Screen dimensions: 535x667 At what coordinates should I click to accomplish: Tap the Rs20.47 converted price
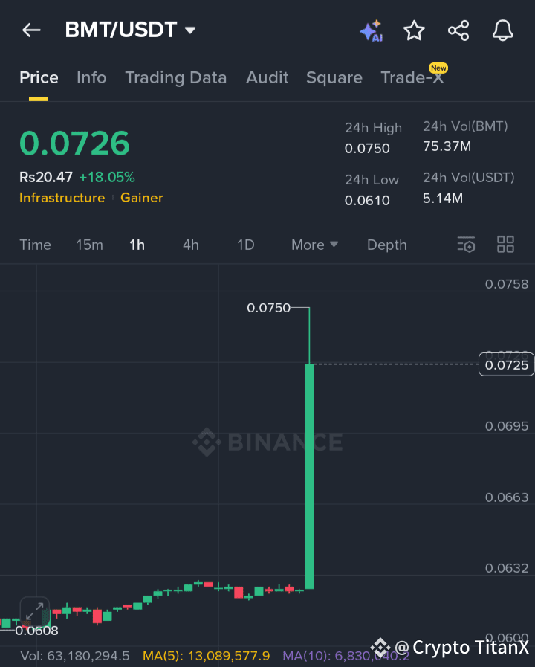(x=46, y=178)
